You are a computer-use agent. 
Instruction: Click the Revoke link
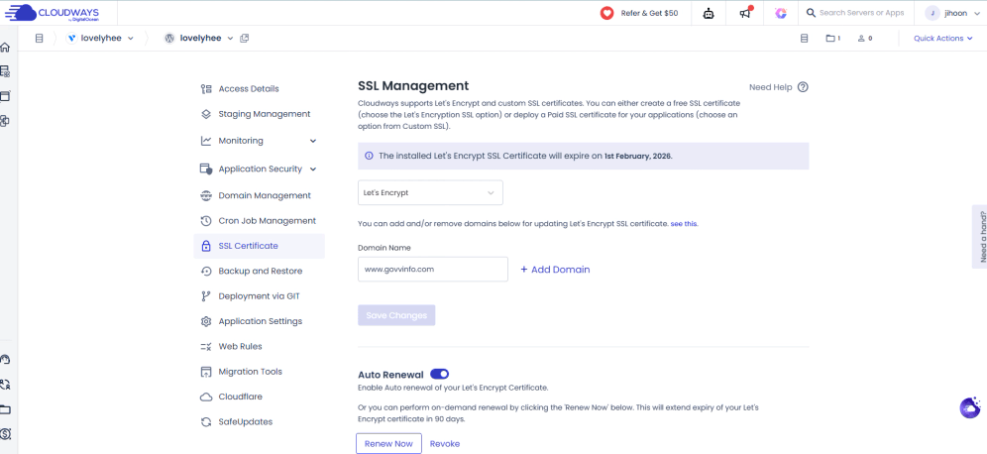click(x=445, y=443)
